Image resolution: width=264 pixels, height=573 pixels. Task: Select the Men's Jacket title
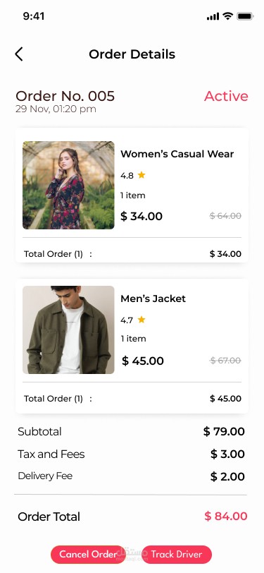[153, 298]
